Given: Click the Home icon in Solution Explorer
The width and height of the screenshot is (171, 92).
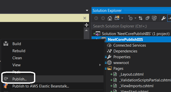Looking at the screenshot, I should point(110,18).
